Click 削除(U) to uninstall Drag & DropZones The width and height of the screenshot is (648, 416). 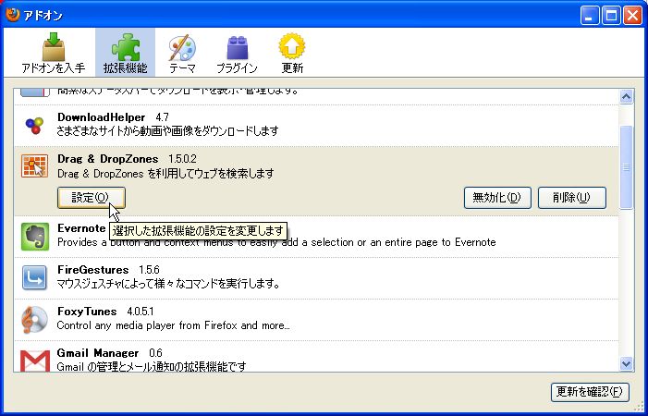tap(572, 198)
